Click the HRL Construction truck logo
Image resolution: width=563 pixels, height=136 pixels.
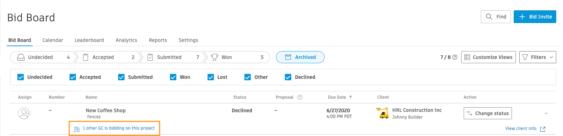[382, 113]
